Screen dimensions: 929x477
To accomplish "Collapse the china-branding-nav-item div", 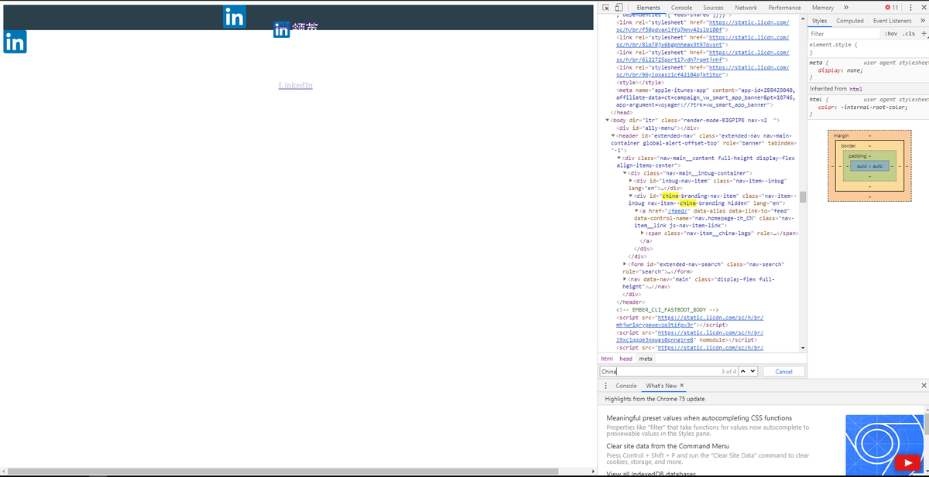I will [632, 196].
